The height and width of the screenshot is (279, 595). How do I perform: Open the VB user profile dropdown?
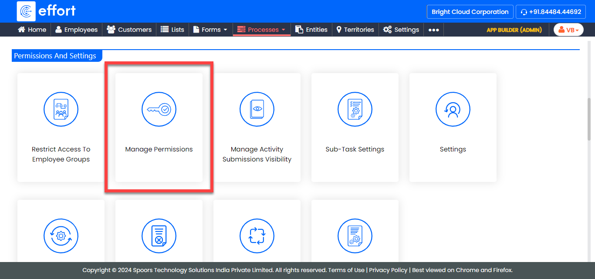568,30
